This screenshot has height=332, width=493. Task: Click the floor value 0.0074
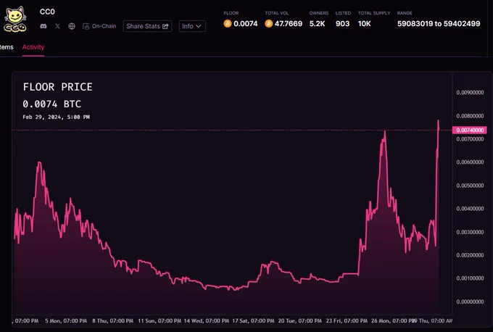tap(246, 24)
